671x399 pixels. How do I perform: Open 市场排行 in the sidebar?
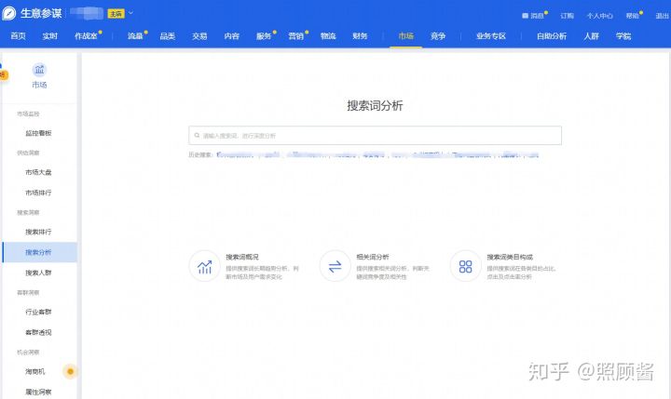(38, 193)
